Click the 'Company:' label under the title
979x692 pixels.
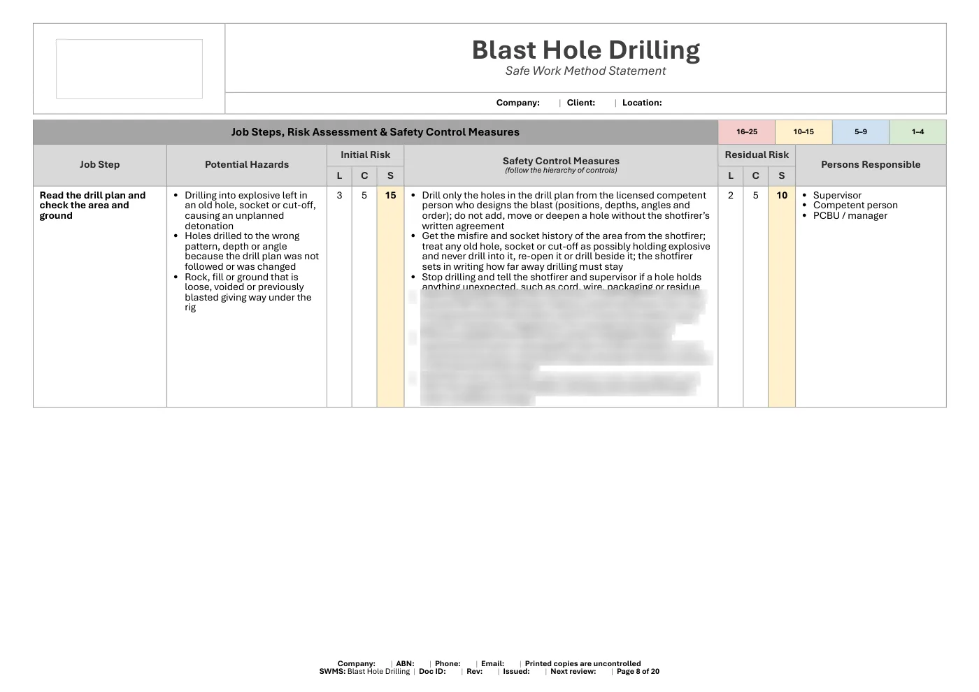tap(518, 103)
